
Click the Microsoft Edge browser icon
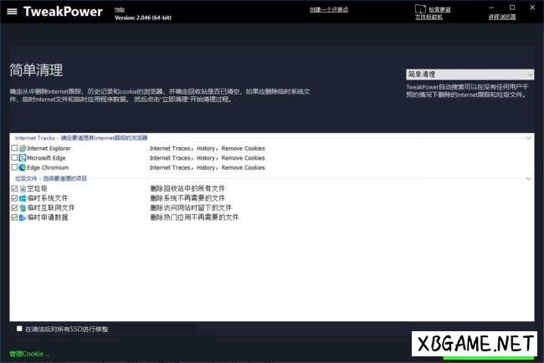tap(23, 157)
